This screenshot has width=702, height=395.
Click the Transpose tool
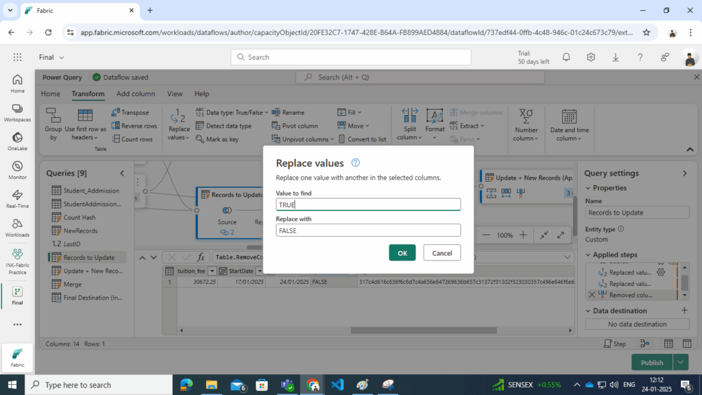pyautogui.click(x=130, y=112)
